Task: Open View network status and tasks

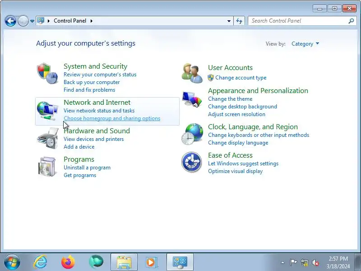Action: [99, 111]
